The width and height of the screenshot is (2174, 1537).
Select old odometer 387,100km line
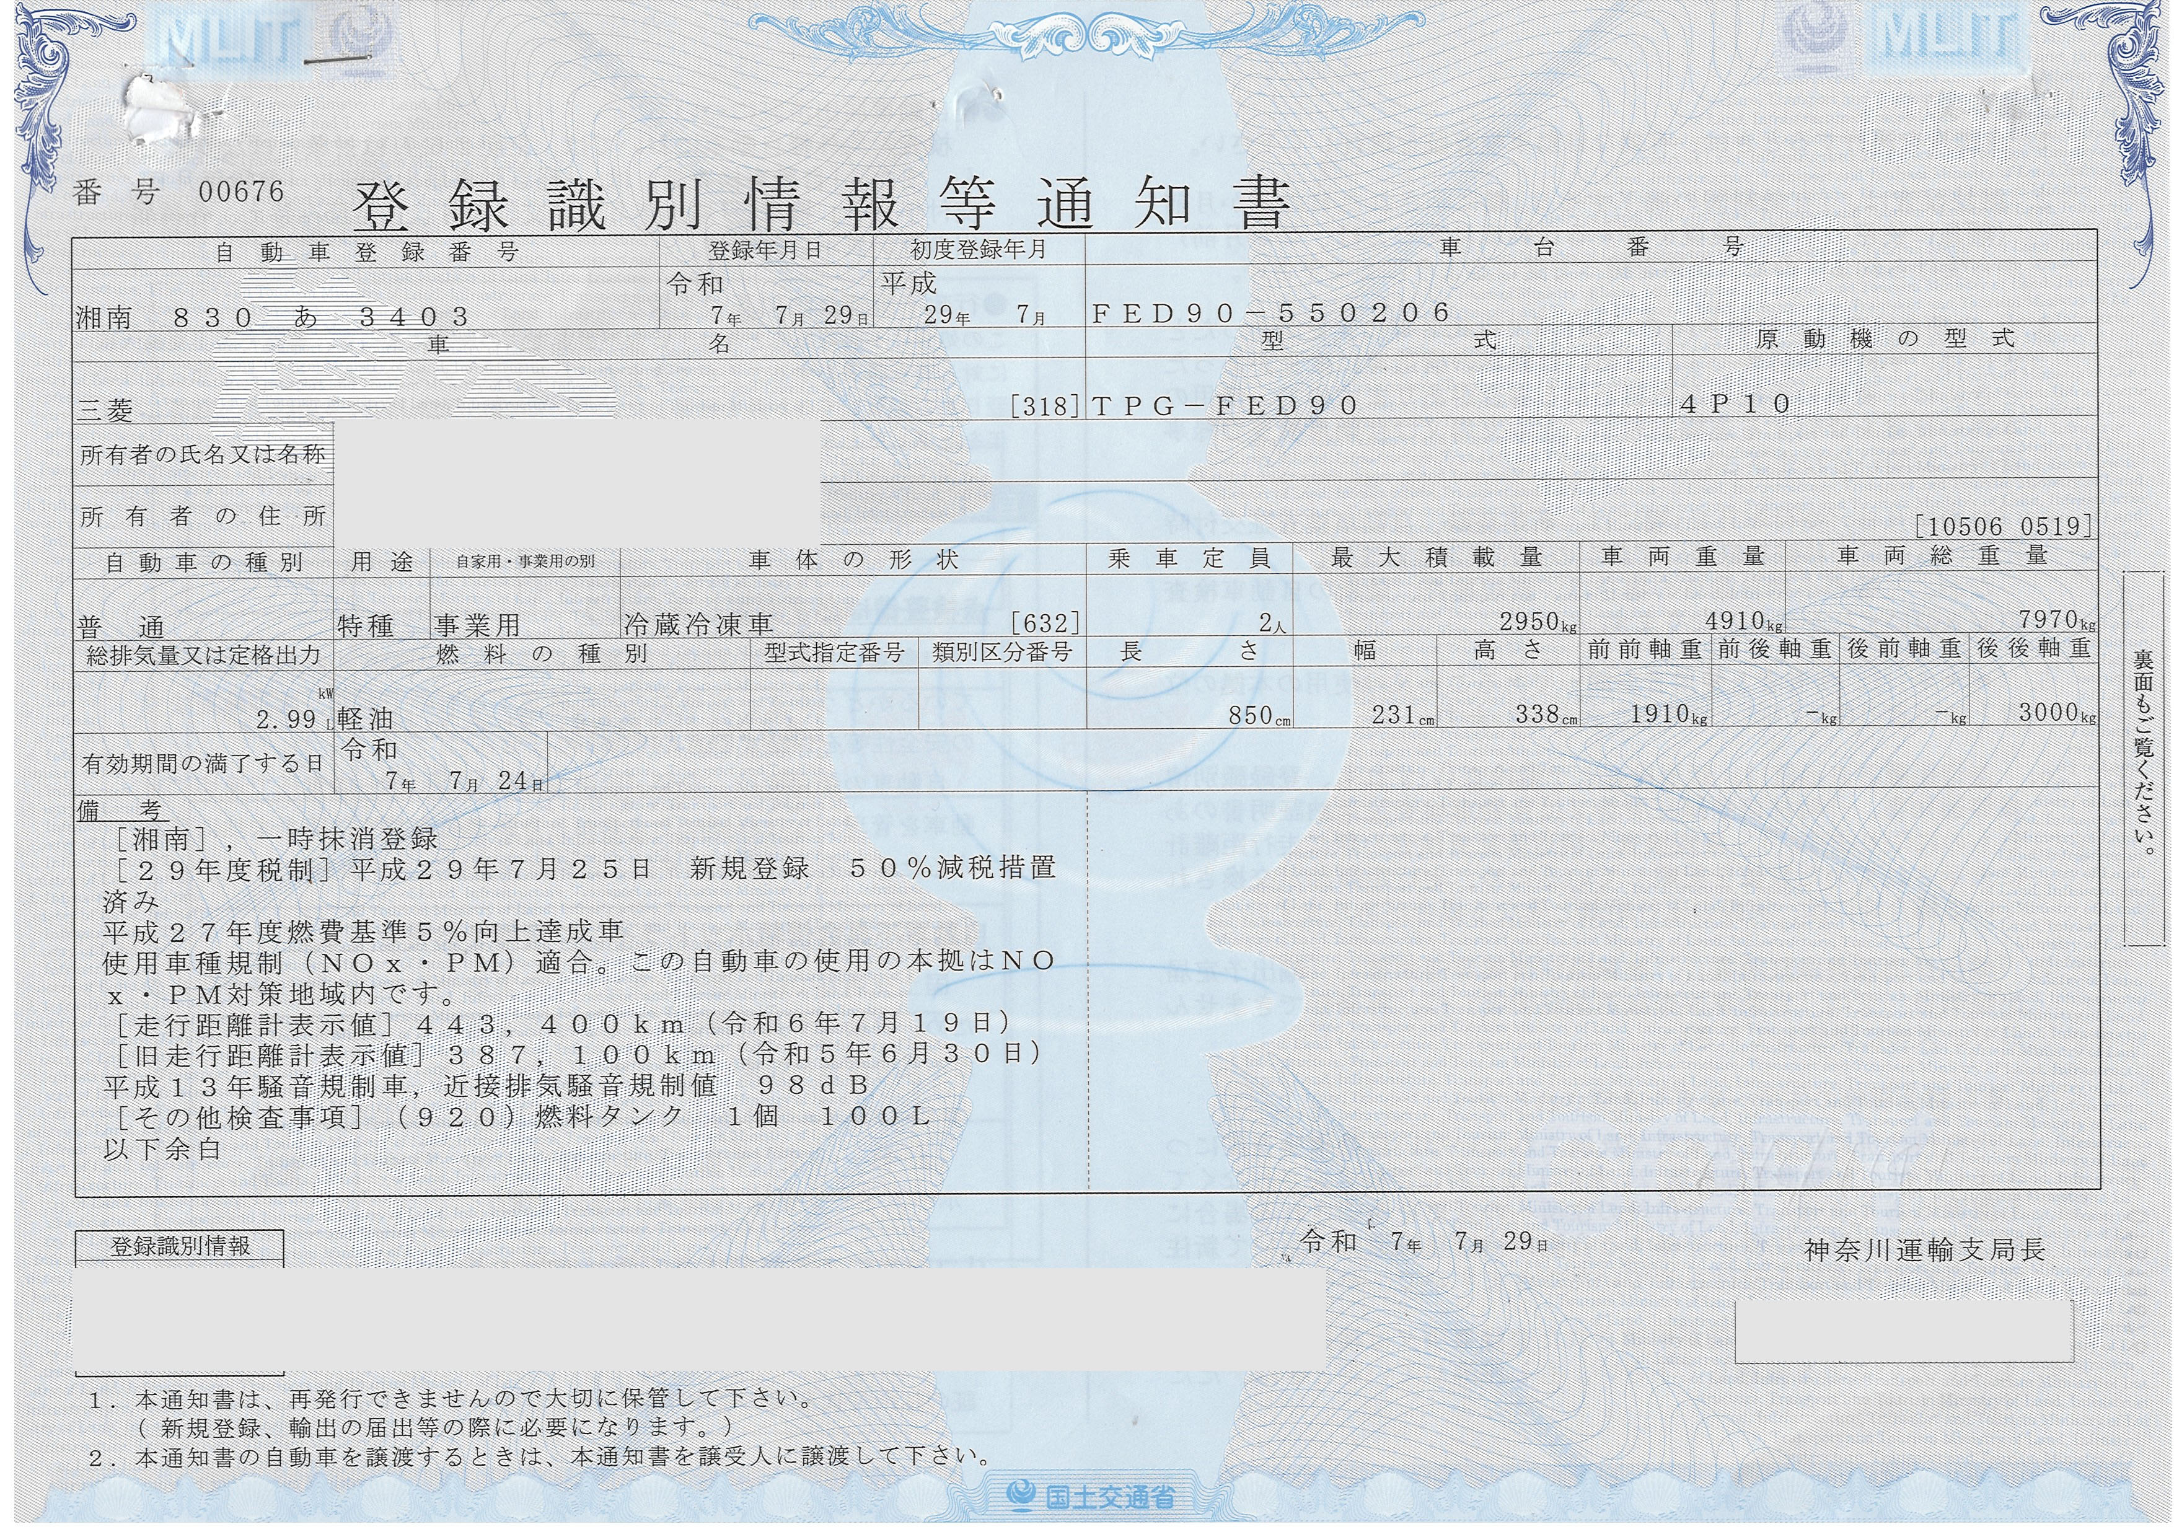click(x=578, y=1054)
